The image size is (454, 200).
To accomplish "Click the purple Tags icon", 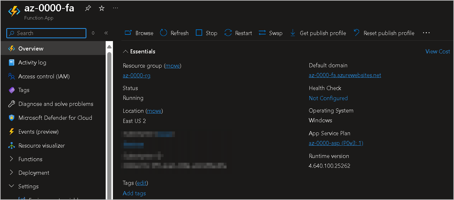I will 12,90.
